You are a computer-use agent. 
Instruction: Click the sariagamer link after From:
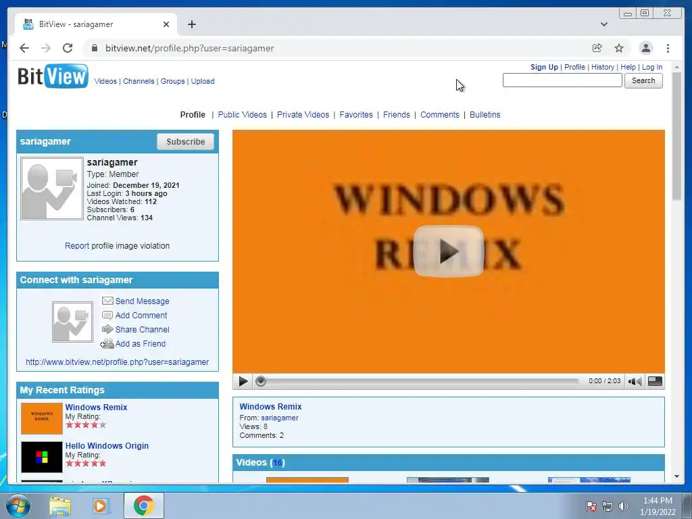pyautogui.click(x=279, y=418)
